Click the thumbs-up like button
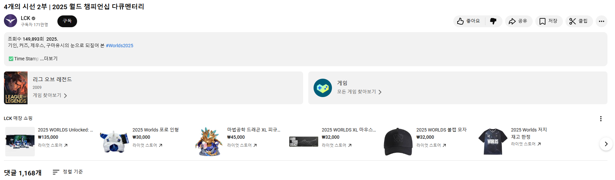The width and height of the screenshot is (615, 180). [469, 21]
